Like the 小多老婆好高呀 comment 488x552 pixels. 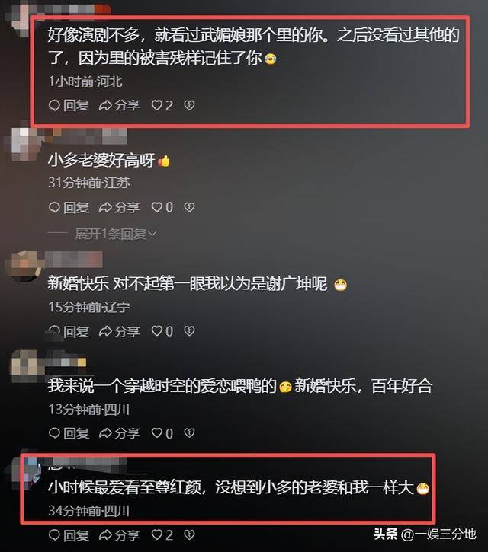click(x=162, y=207)
